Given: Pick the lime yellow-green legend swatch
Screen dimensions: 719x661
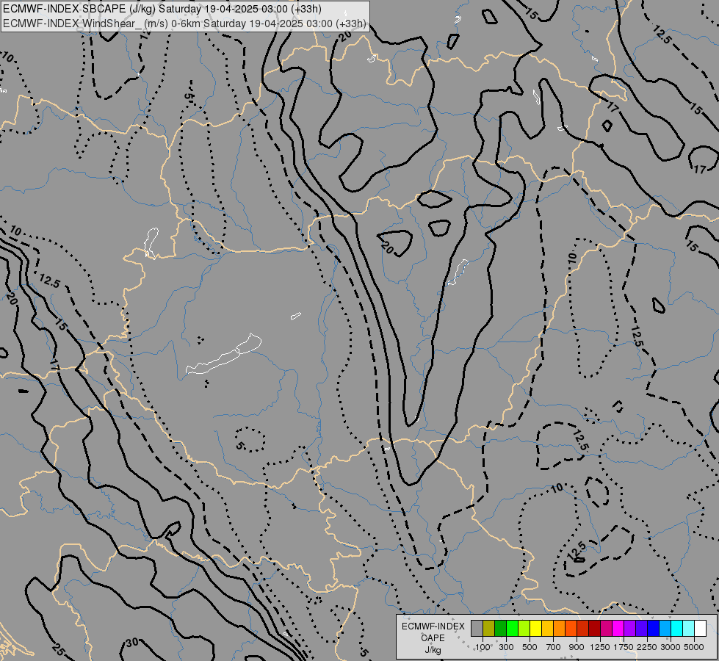Looking at the screenshot, I should pos(524,628).
